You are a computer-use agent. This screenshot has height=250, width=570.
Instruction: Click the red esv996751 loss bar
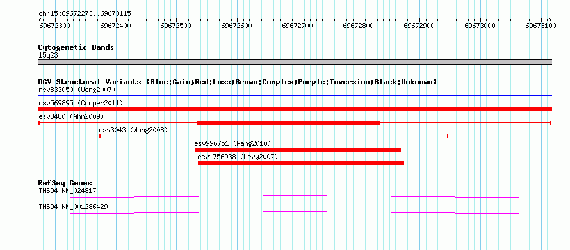(298, 150)
